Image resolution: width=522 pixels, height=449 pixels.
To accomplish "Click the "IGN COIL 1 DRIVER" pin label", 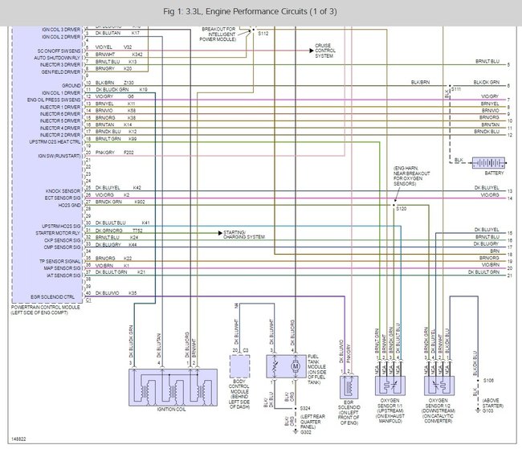I will (61, 93).
